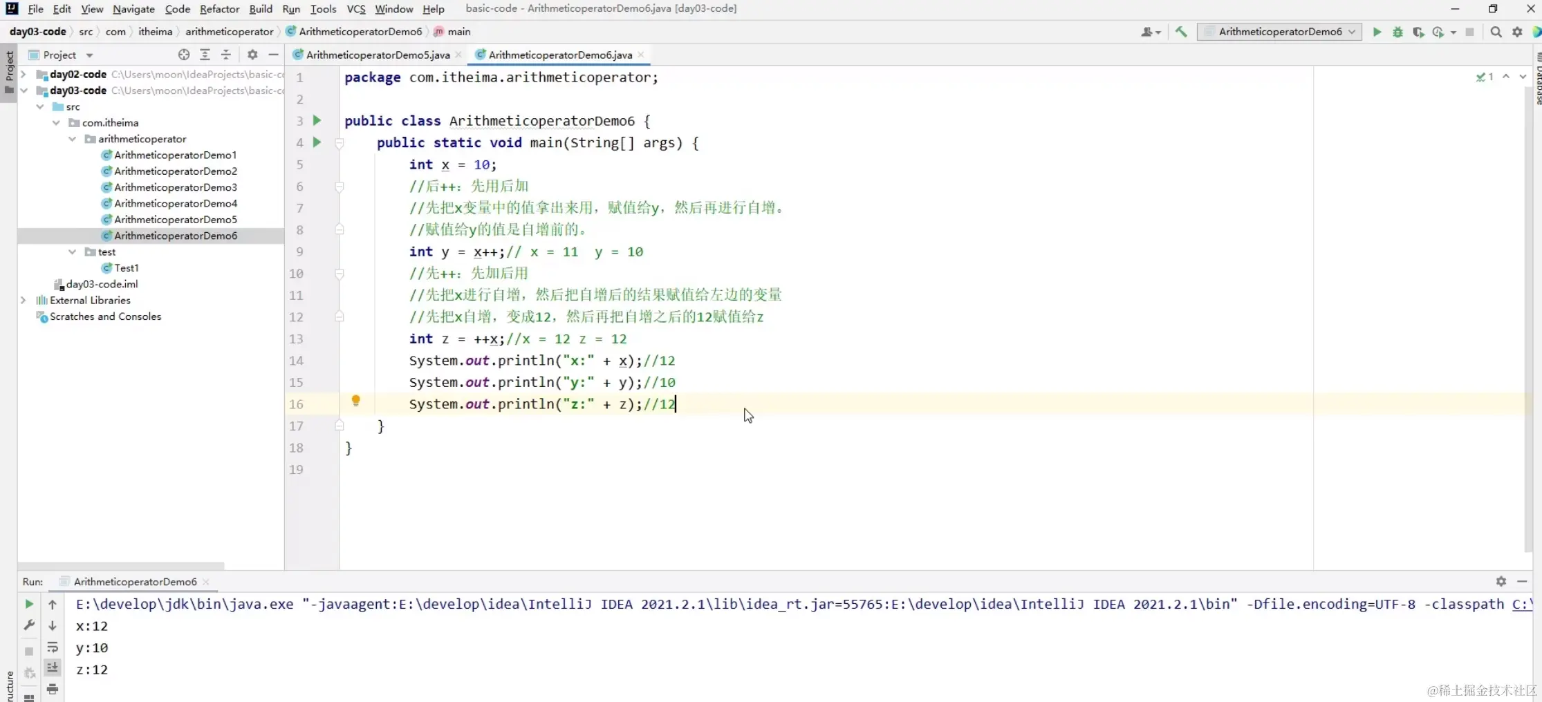The image size is (1542, 702).
Task: Rerun program in Run panel
Action: tap(29, 604)
